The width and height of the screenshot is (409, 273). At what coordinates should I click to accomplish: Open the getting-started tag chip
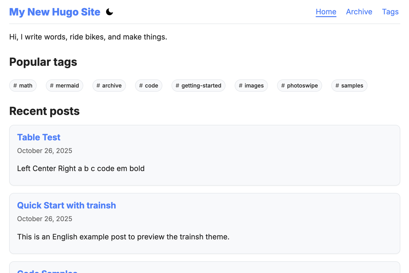point(198,86)
